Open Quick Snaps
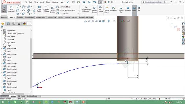 click(x=101, y=9)
